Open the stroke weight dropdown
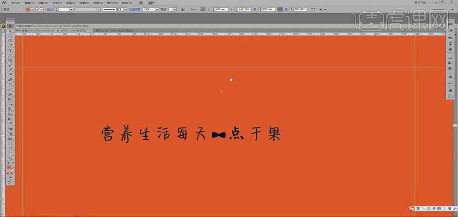The height and width of the screenshot is (217, 458). point(71,9)
